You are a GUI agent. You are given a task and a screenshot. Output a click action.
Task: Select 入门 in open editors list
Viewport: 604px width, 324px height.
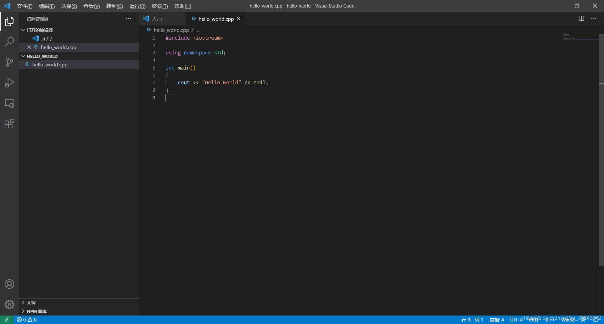[79, 39]
